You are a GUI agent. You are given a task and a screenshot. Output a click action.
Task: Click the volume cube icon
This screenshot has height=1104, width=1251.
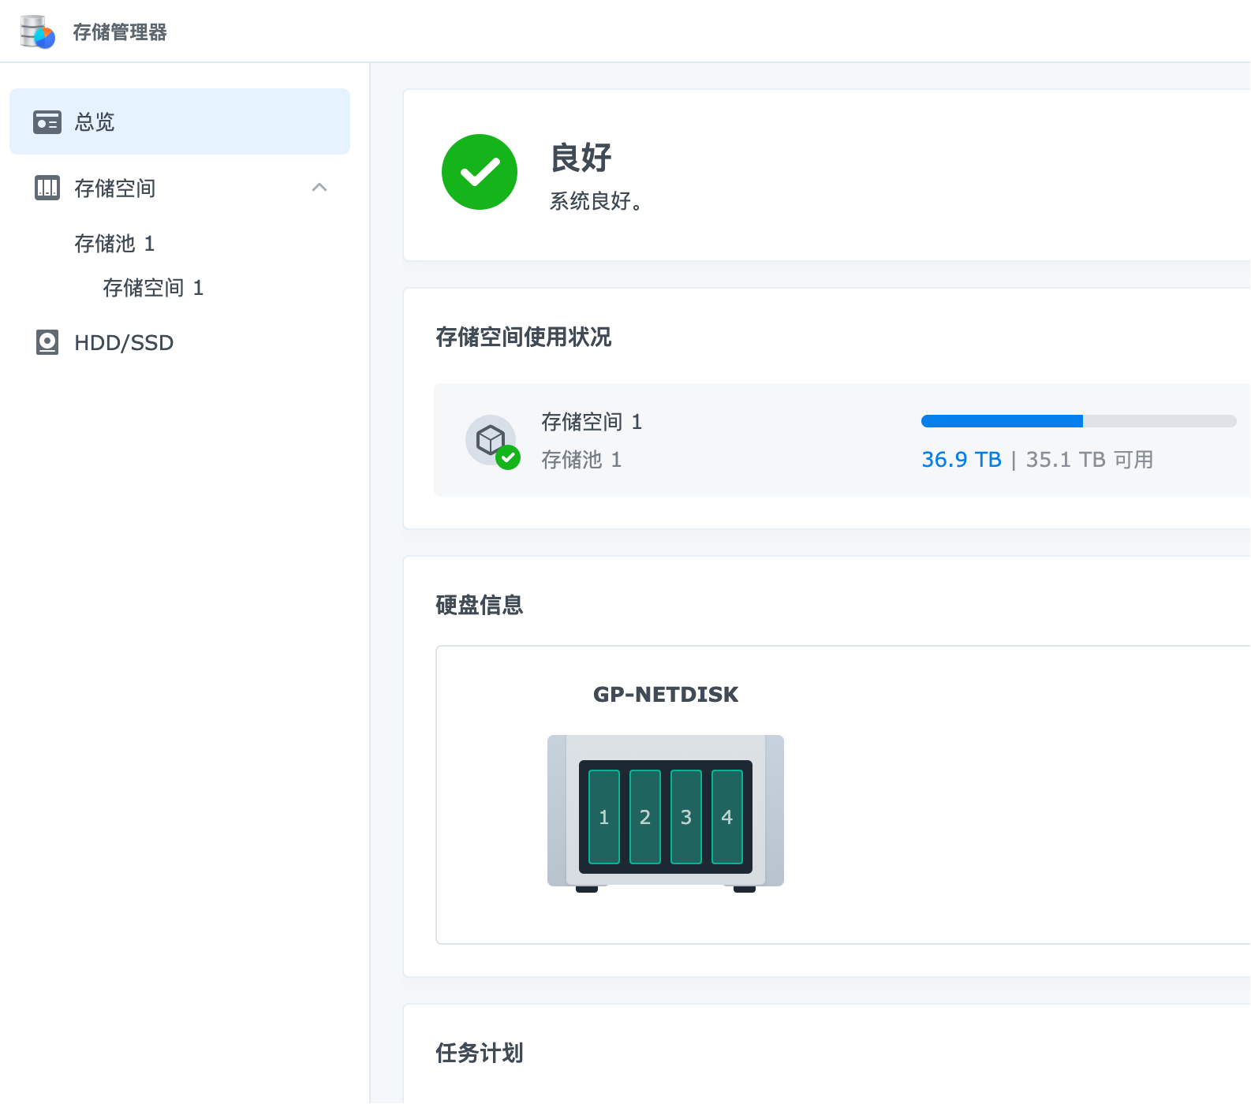pos(491,440)
